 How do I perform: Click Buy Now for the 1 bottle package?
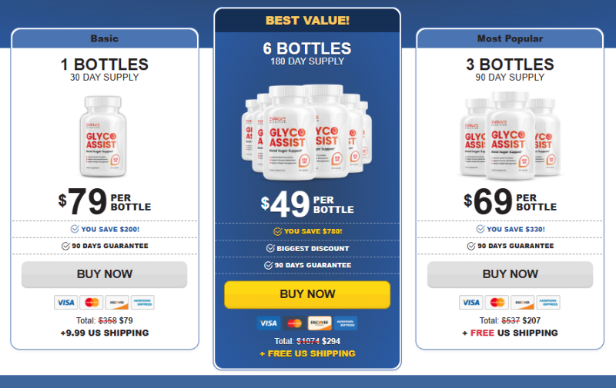[105, 274]
